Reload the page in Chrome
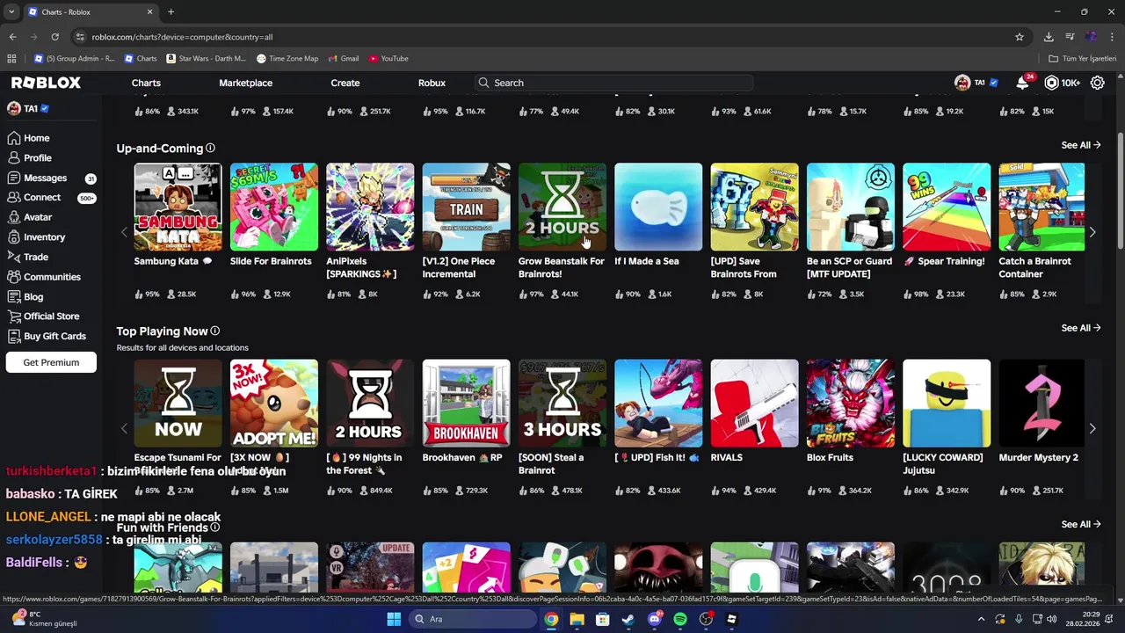1125x633 pixels. point(54,37)
